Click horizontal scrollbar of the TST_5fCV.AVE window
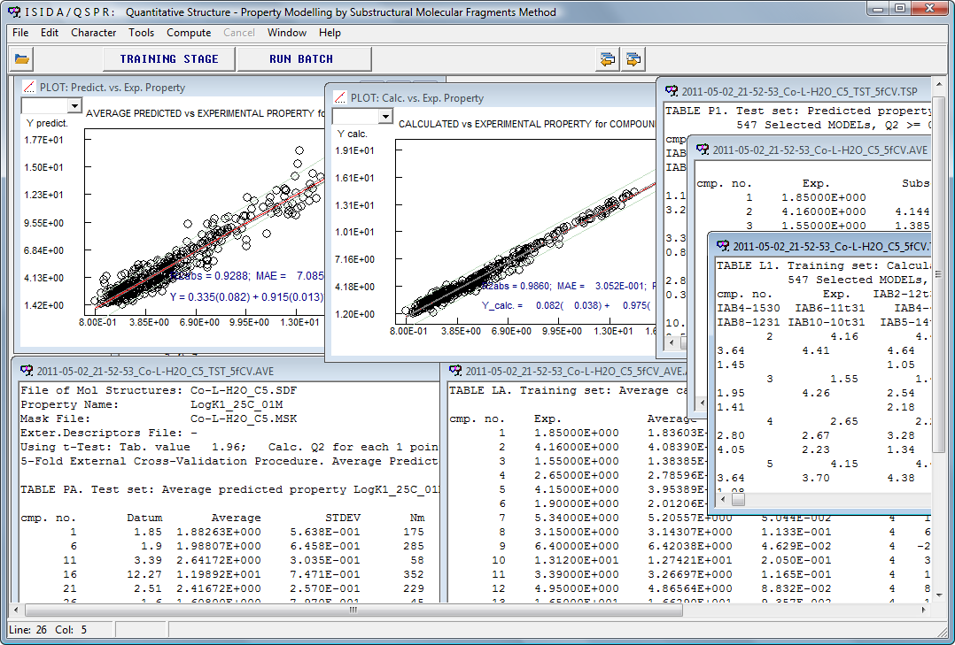Viewport: 955px width, 645px height. click(x=221, y=610)
